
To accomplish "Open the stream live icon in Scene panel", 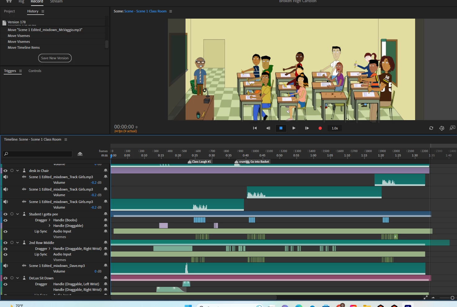I will [x=452, y=128].
